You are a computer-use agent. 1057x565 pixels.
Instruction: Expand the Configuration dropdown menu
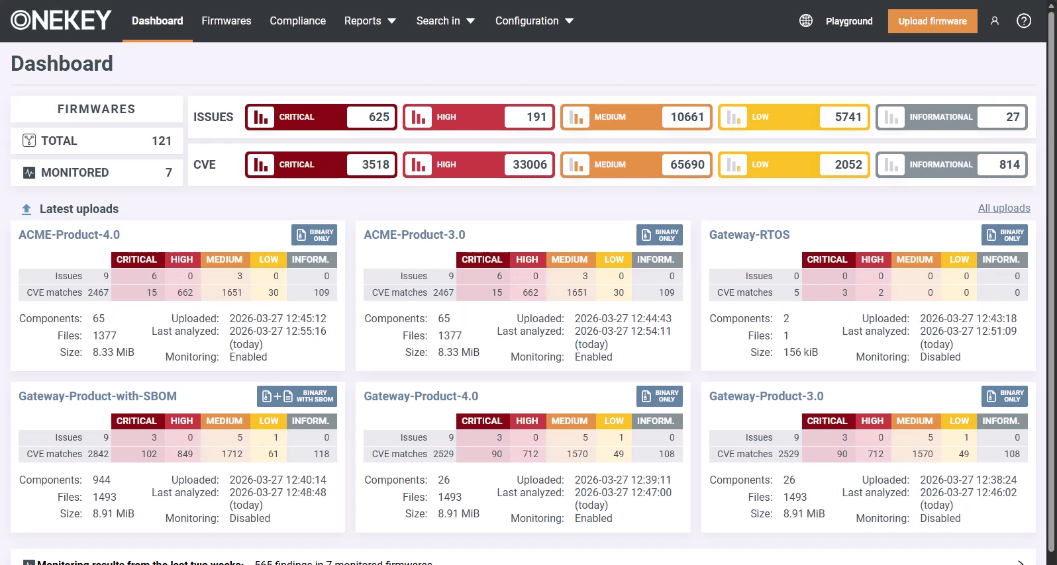click(534, 21)
